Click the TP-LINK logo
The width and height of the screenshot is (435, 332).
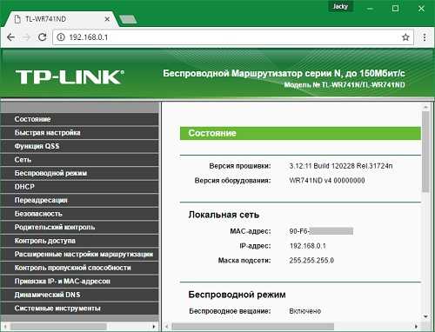pyautogui.click(x=70, y=77)
